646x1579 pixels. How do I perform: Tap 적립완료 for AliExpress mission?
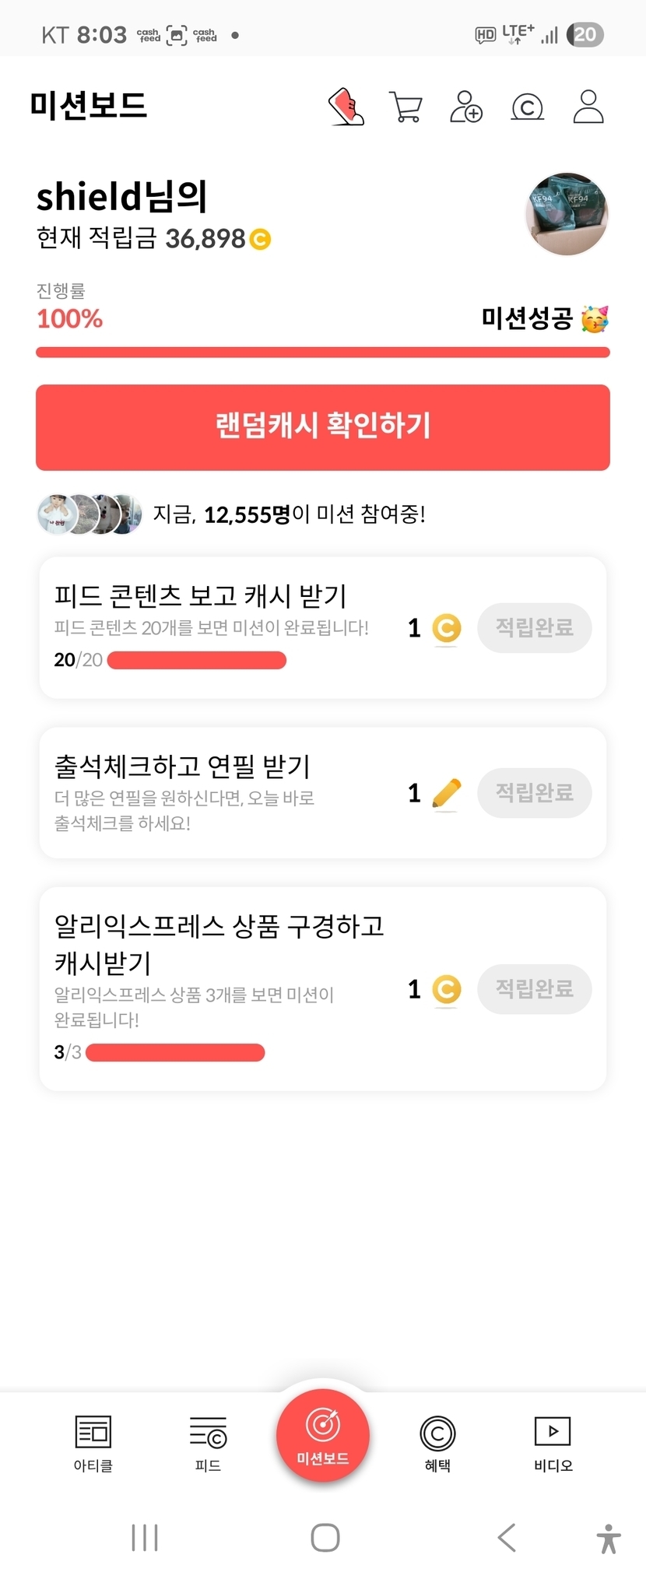point(535,989)
